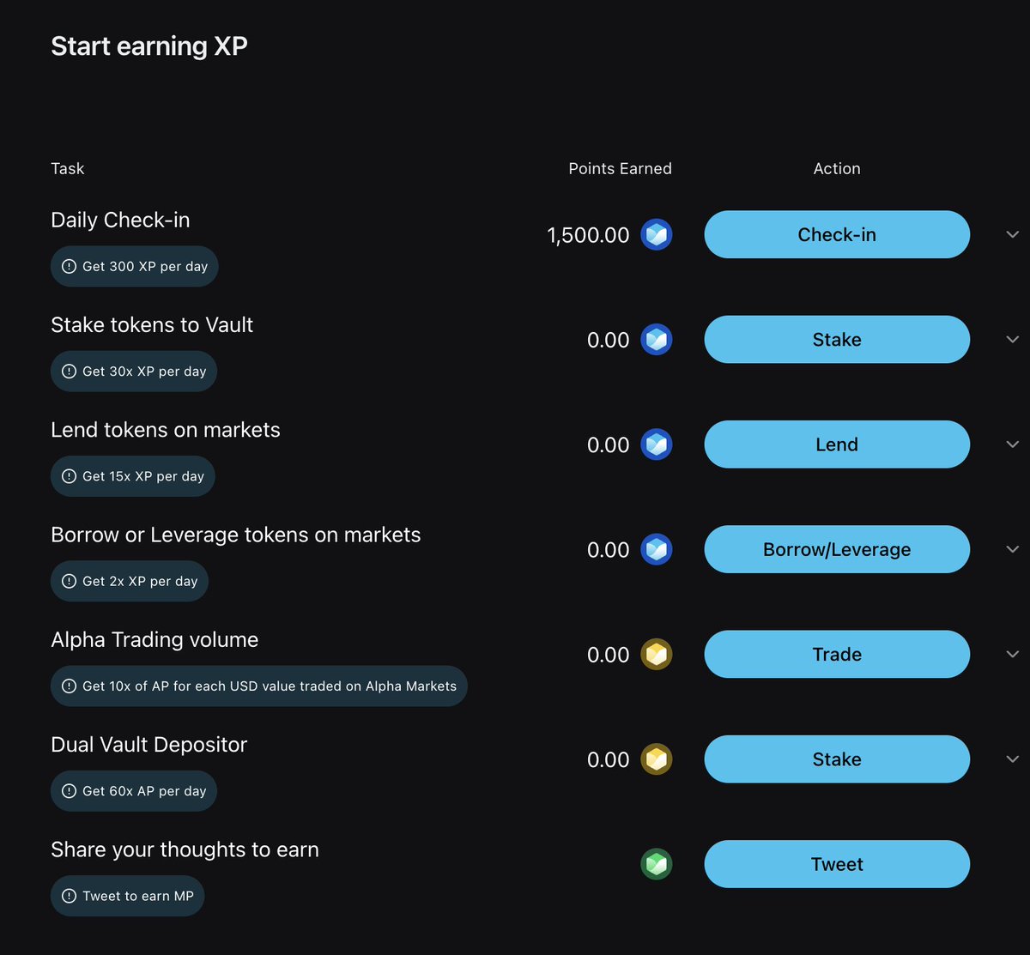Click the Borrow/Leverage button
1030x955 pixels.
[837, 549]
